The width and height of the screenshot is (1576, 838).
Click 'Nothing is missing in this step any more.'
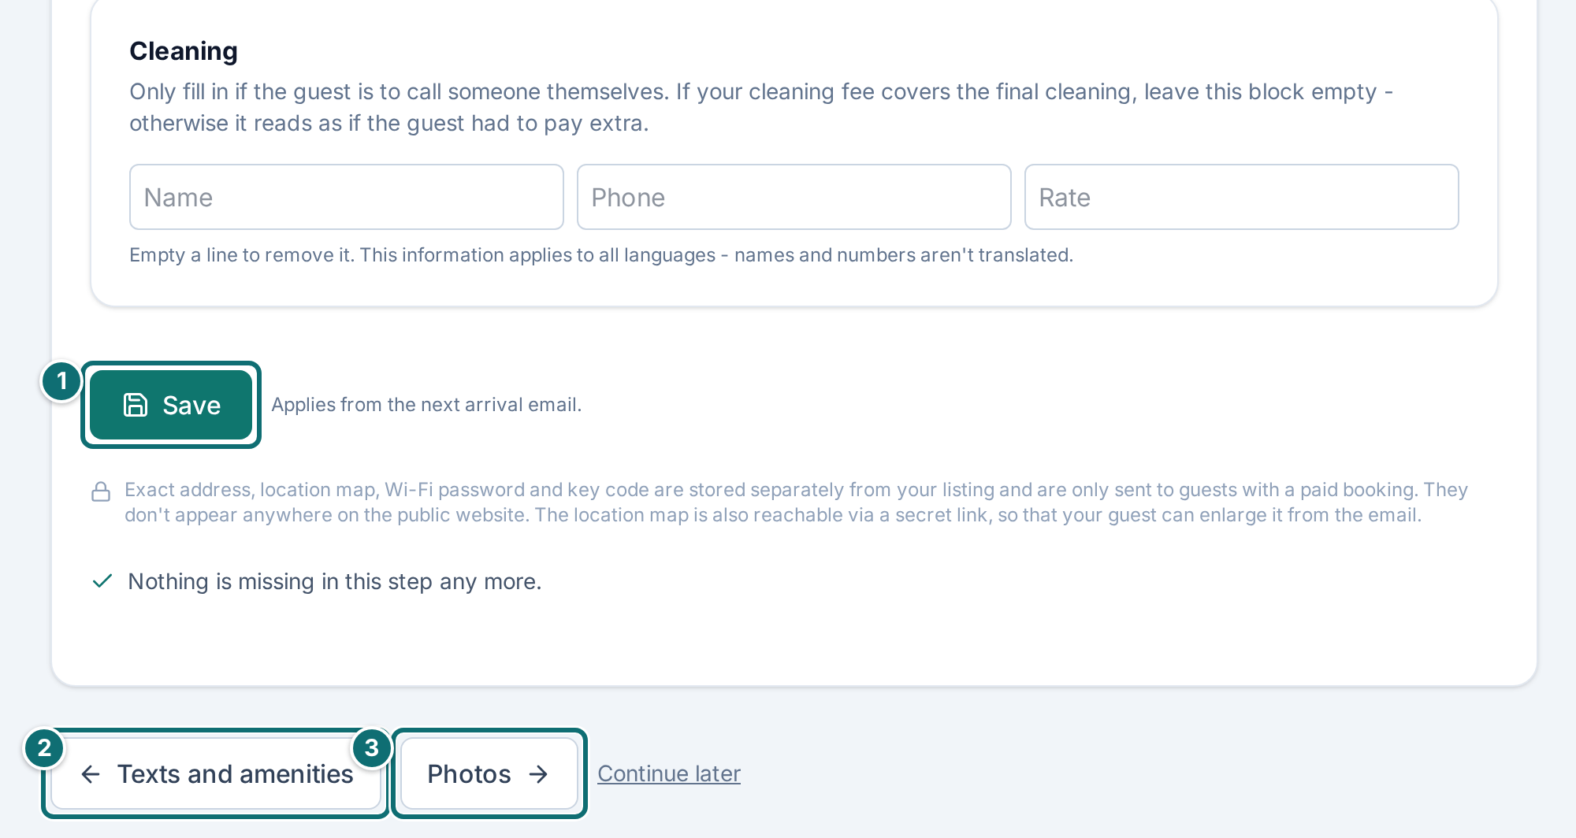click(335, 581)
